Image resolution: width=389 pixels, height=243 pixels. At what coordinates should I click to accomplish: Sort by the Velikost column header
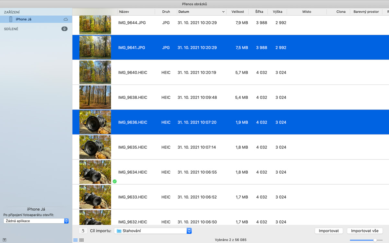point(238,12)
